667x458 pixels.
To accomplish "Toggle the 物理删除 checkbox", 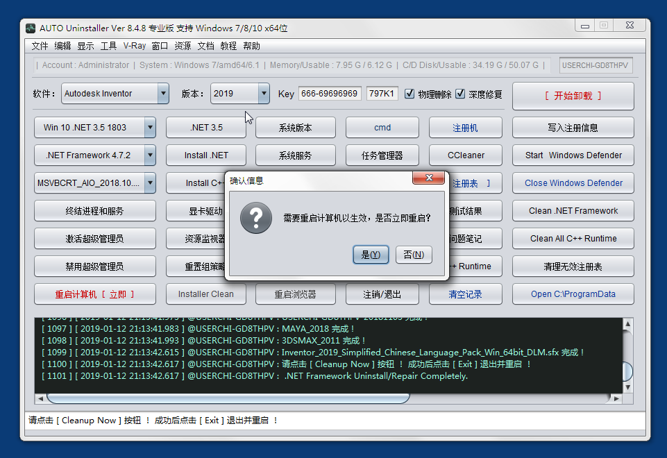I will tap(410, 94).
